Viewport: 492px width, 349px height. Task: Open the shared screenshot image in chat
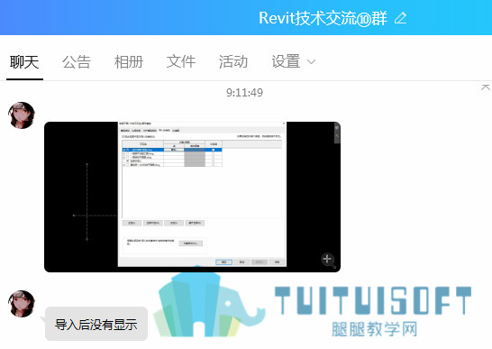[192, 197]
